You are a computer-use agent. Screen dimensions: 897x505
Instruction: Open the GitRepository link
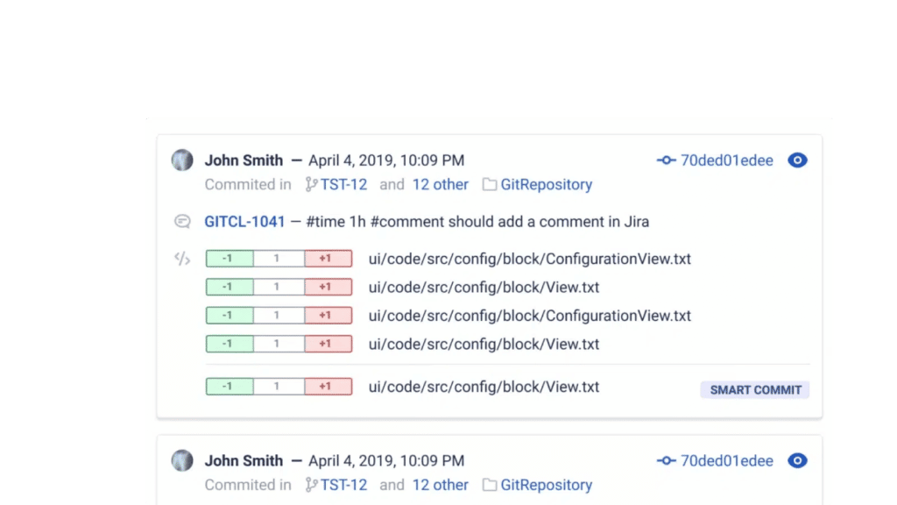(546, 184)
